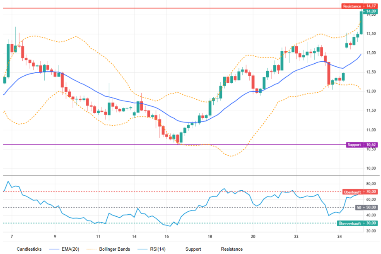This screenshot has width=381, height=254.
Task: Click the date label 14 on time axis
Action: [134, 236]
